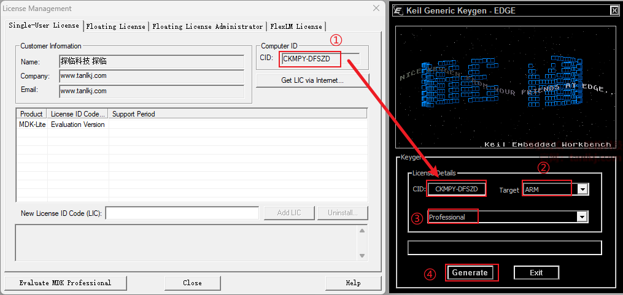Click the Add LIC button
Viewport: 623px width, 295px height.
(x=289, y=213)
